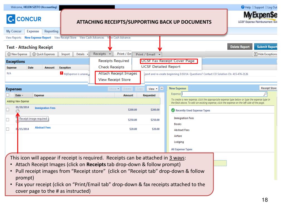Choose Attach Receipt Images
The image size is (285, 214).
(x=118, y=74)
